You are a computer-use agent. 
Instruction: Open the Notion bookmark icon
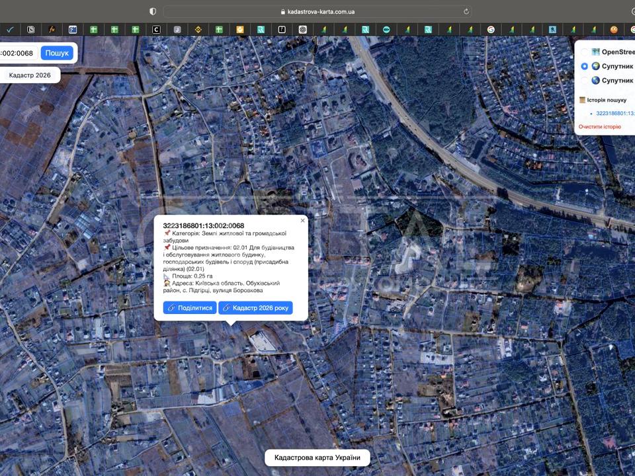click(x=31, y=29)
